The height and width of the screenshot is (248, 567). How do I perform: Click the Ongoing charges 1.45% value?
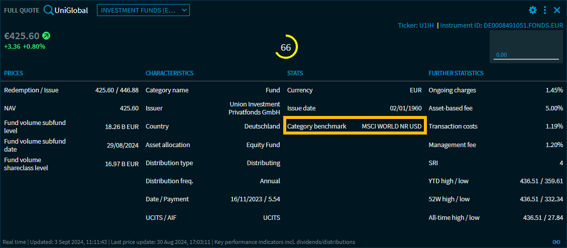tap(554, 90)
